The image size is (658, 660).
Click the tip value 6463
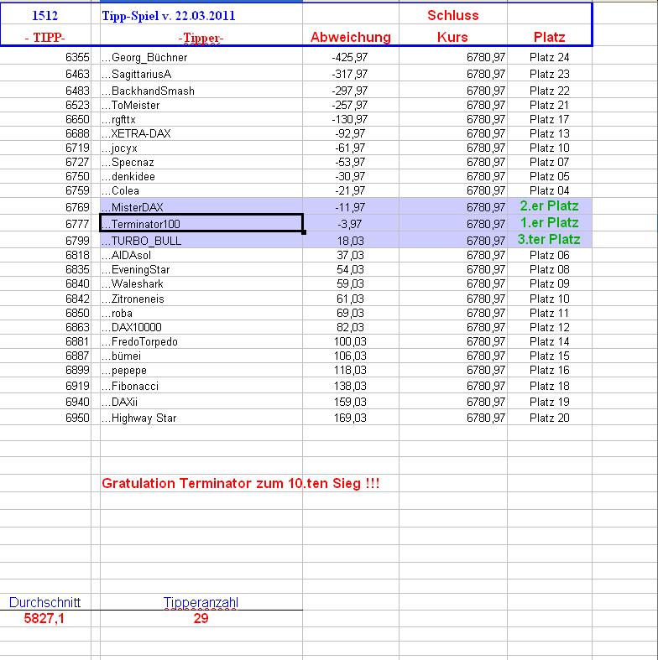pos(77,74)
